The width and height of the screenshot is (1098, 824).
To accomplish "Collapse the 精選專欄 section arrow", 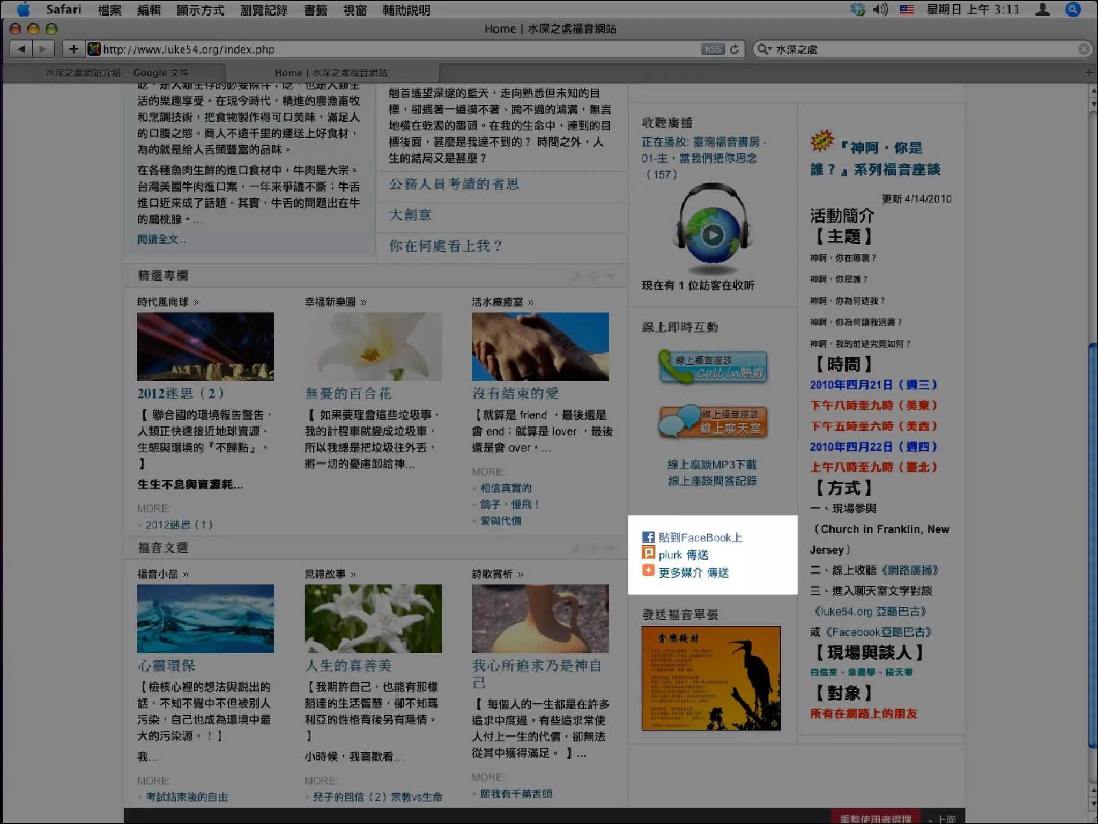I will coord(611,276).
